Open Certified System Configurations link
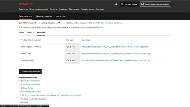Screen dimensions: 190x107 [x=34, y=99]
